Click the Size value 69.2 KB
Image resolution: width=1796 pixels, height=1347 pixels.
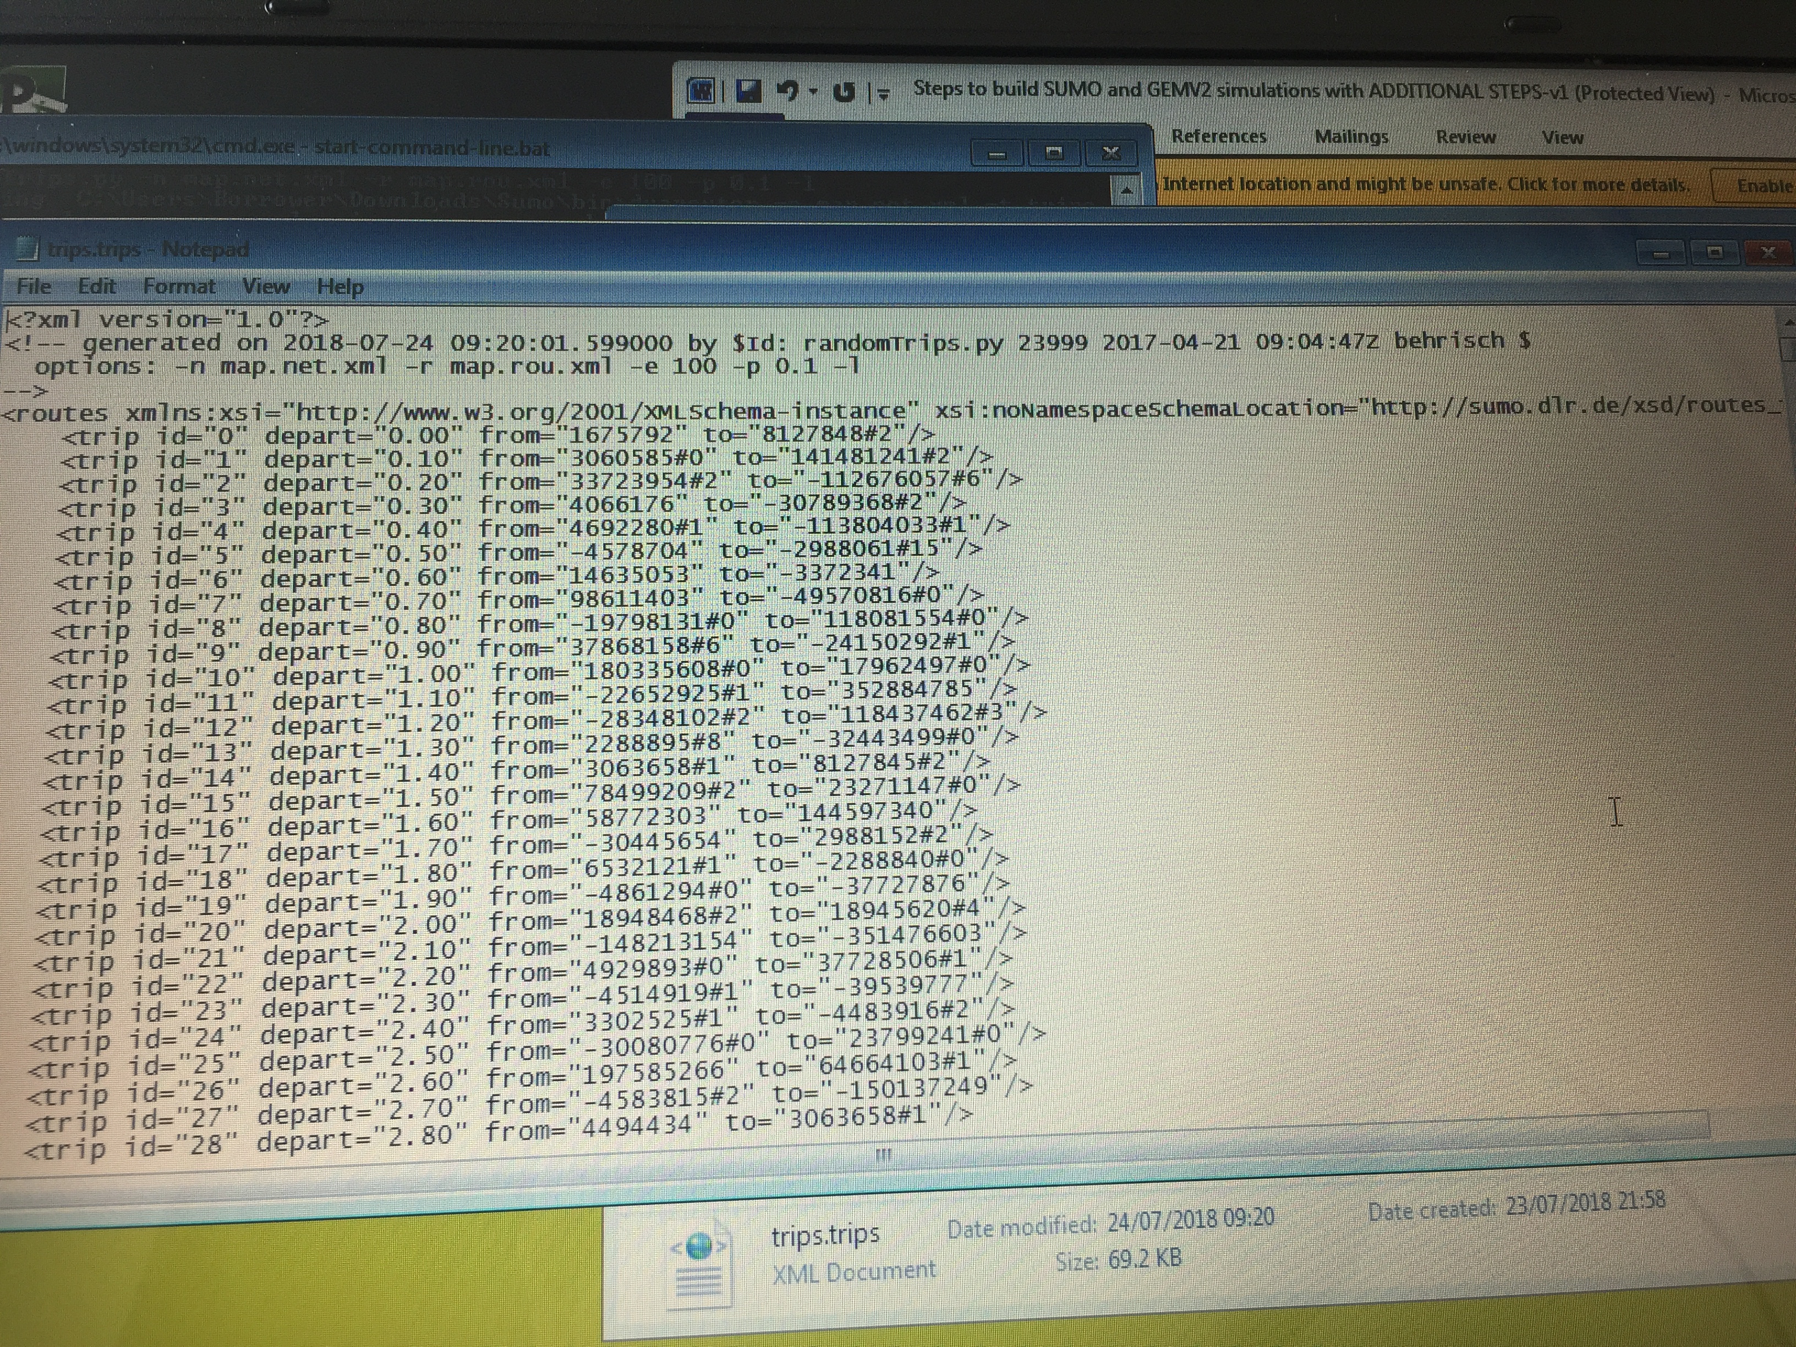(x=1145, y=1260)
